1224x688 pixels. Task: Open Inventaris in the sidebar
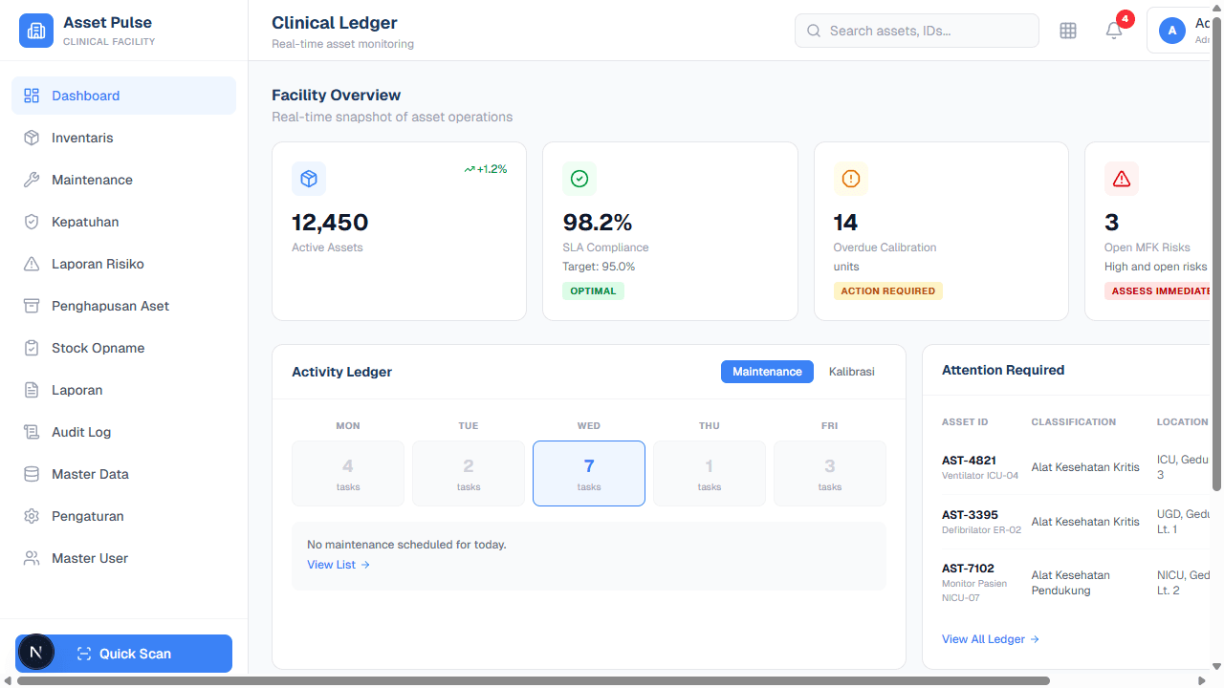click(82, 138)
